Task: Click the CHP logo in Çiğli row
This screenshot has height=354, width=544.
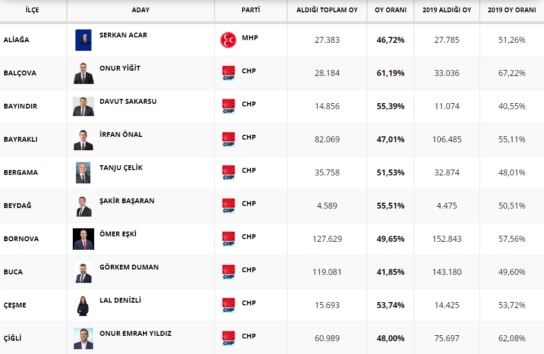Action: click(228, 338)
